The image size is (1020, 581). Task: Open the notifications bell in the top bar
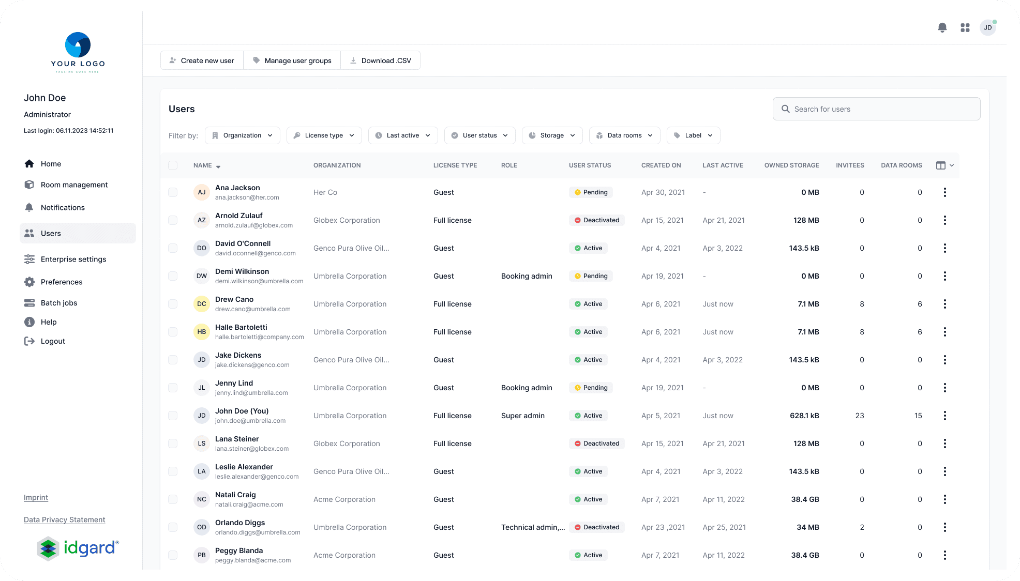(942, 27)
